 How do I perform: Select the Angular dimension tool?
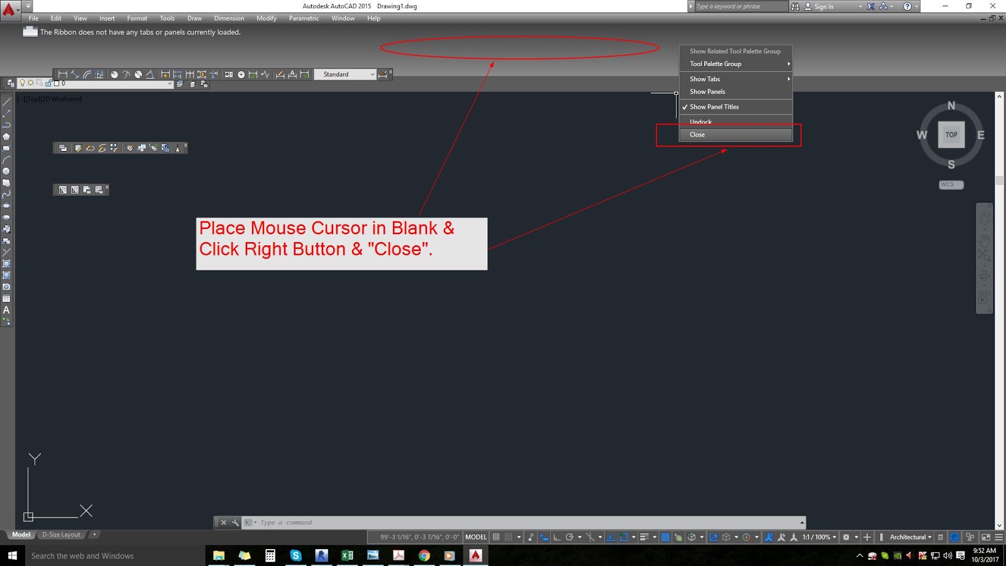point(152,74)
